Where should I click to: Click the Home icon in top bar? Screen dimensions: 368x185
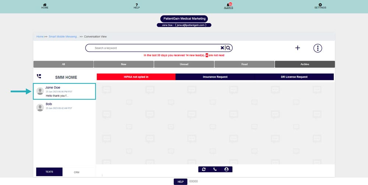click(45, 5)
